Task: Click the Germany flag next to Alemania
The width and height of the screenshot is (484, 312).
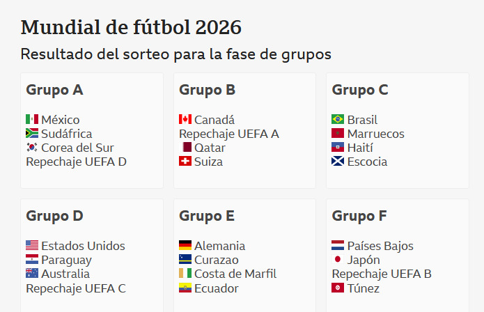Action: (x=185, y=246)
